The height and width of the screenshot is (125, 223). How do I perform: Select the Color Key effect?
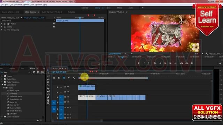pyautogui.click(x=14, y=93)
